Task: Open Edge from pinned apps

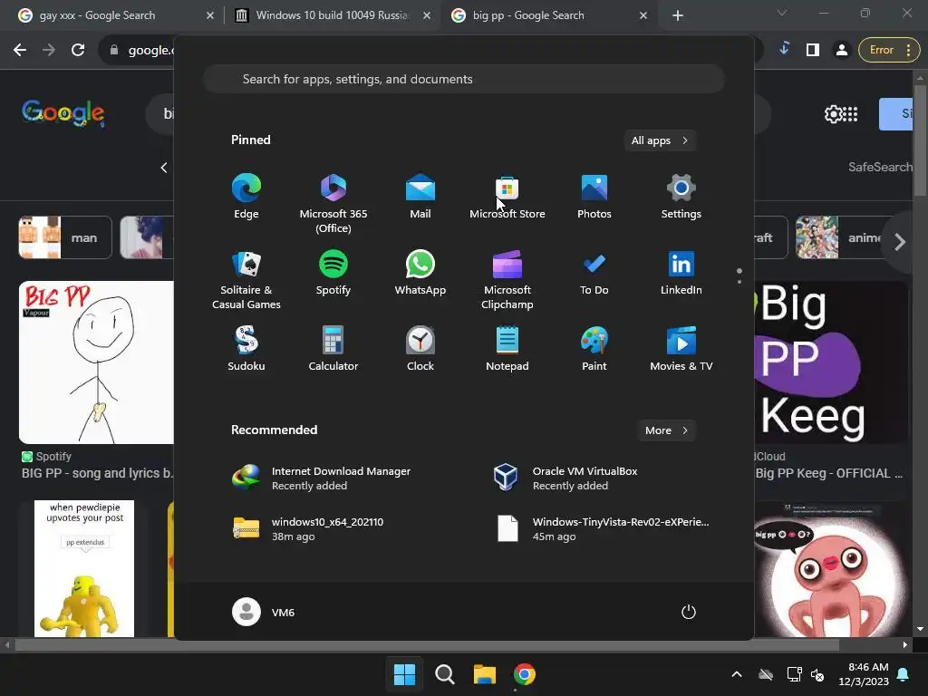Action: coord(246,197)
